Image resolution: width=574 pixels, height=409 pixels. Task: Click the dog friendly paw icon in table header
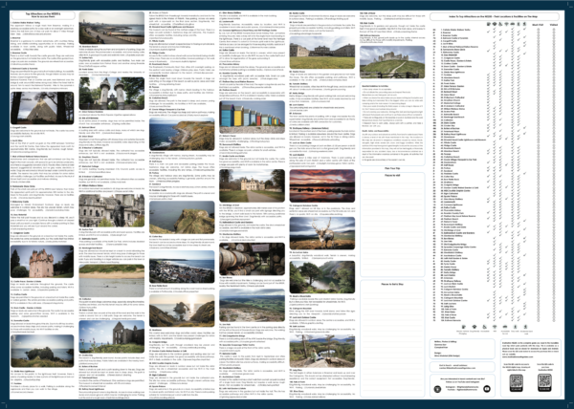[x=495, y=24]
